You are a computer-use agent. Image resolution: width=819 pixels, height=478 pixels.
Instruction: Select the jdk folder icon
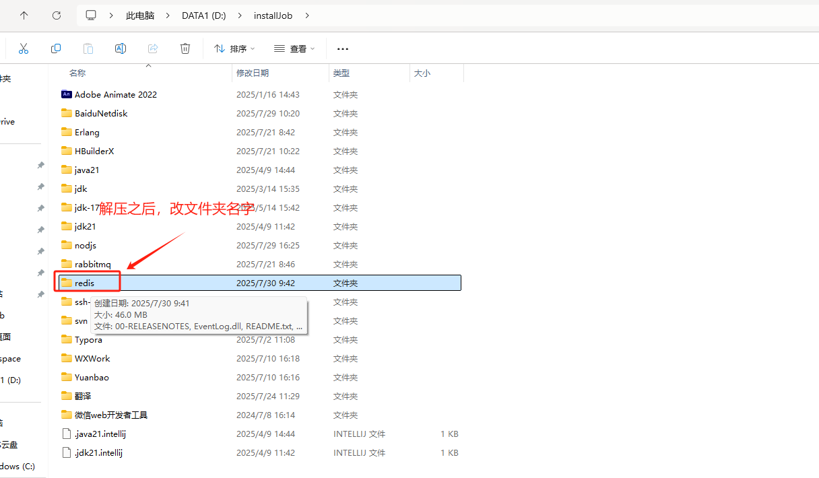[x=66, y=189]
